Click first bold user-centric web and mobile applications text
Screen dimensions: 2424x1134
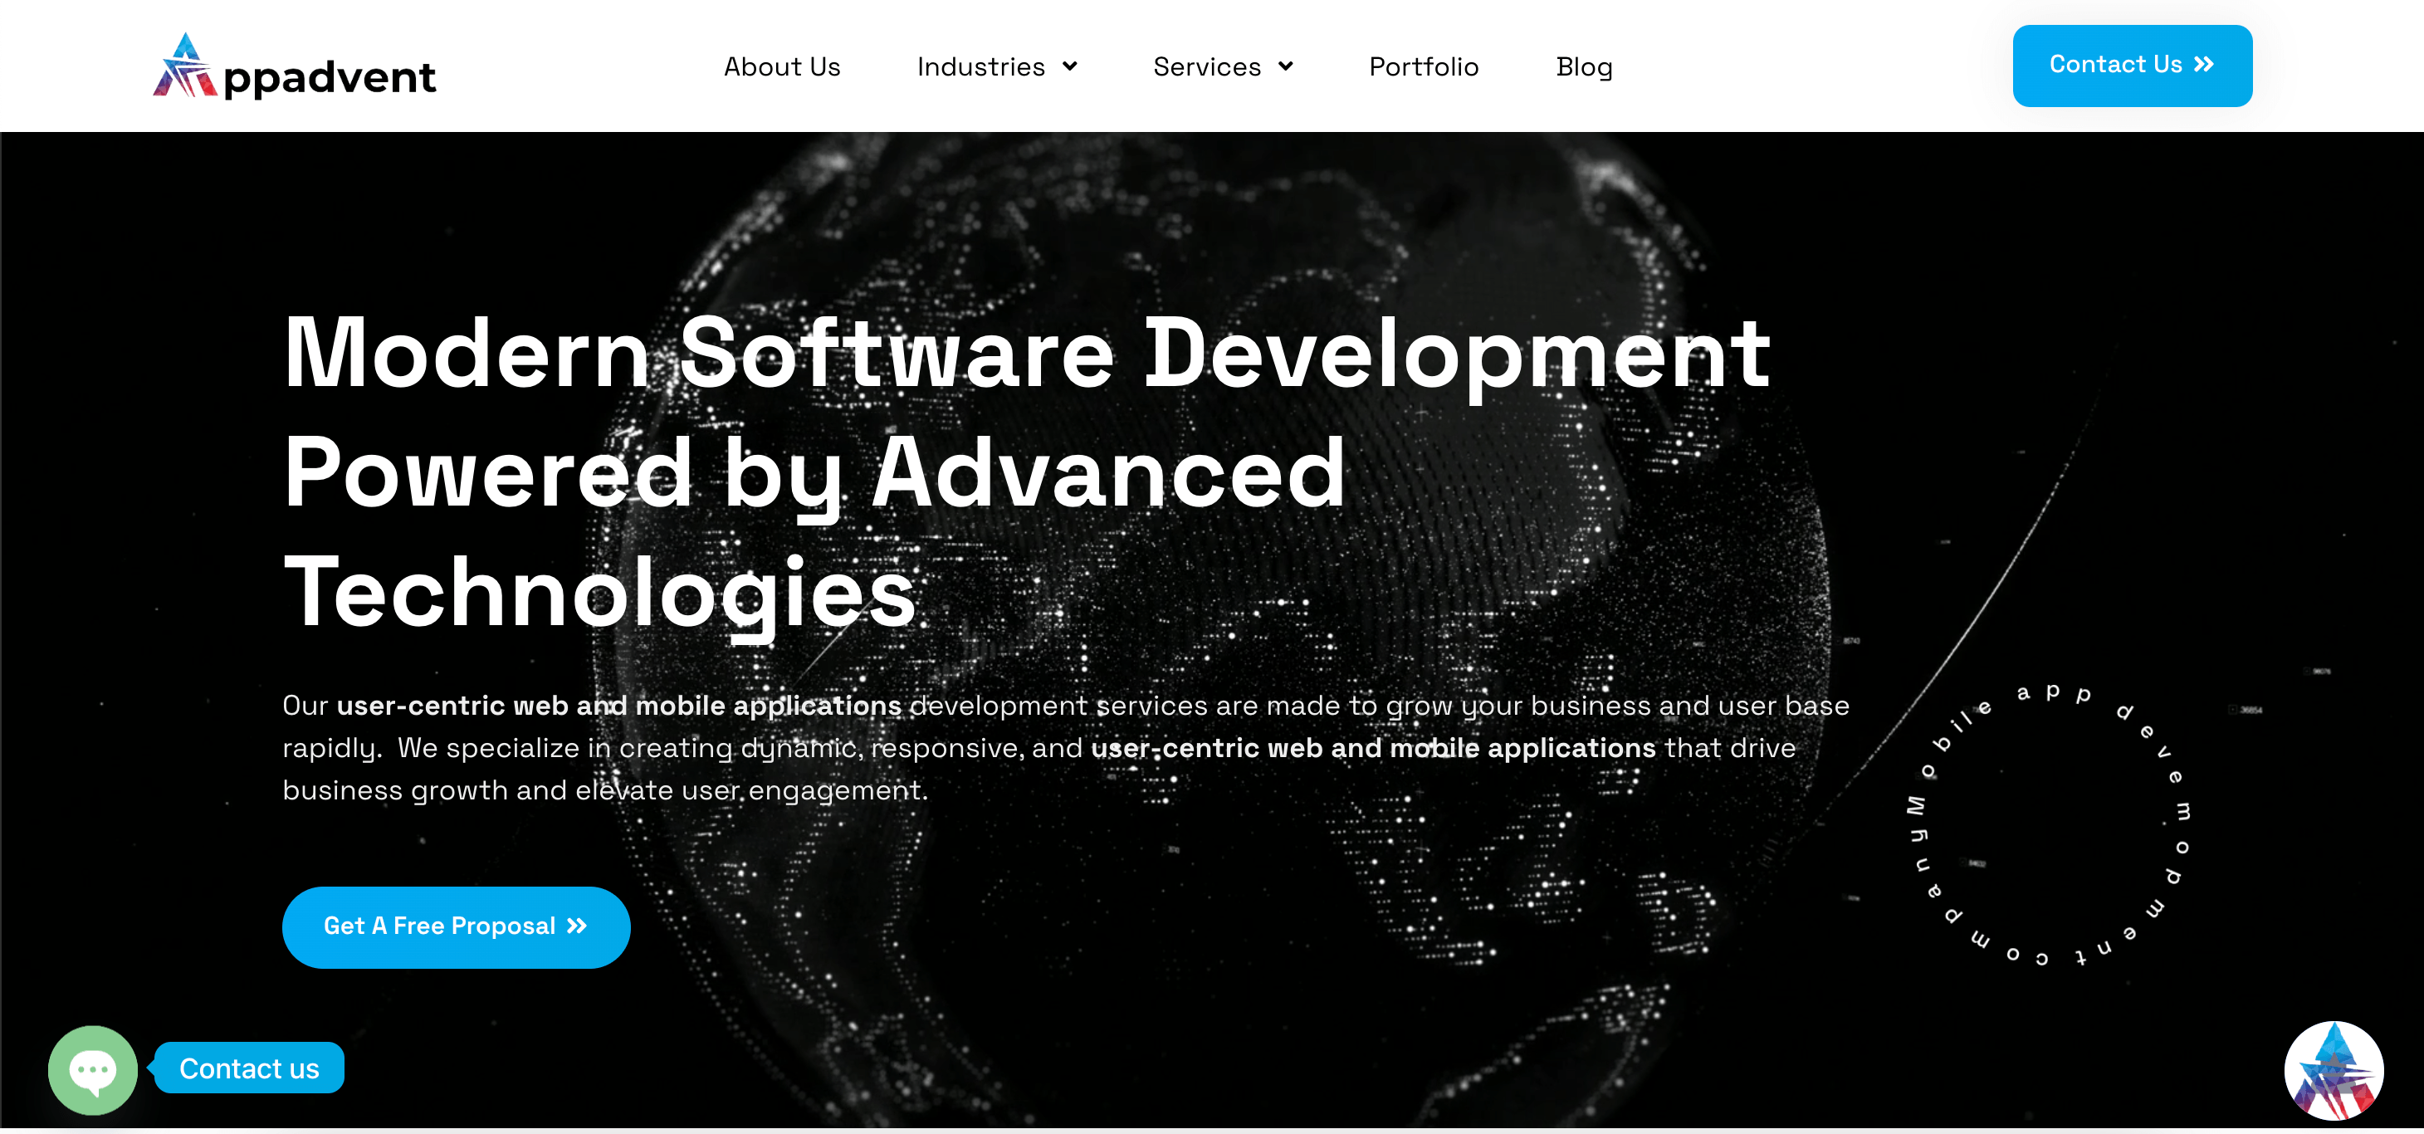click(x=618, y=706)
